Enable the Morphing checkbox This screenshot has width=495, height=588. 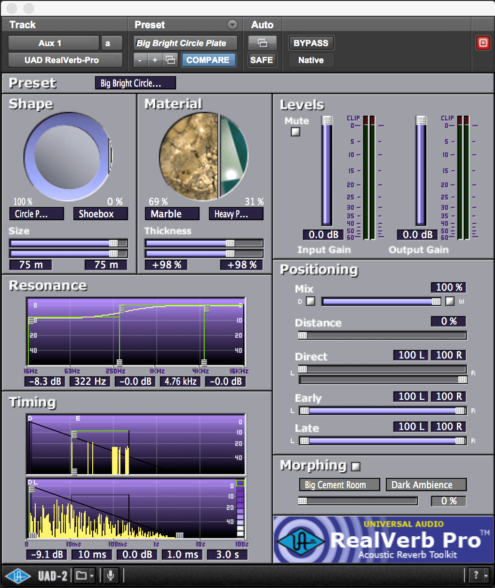[356, 467]
